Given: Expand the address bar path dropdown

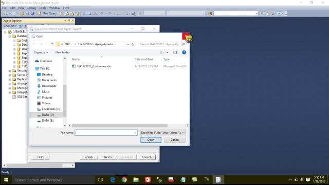Looking at the screenshot, I should (128, 44).
